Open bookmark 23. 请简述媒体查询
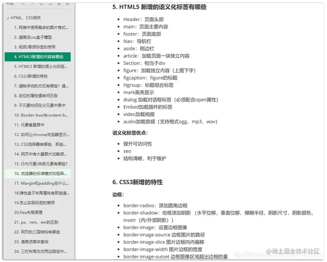This screenshot has width=327, height=262. pos(31,242)
